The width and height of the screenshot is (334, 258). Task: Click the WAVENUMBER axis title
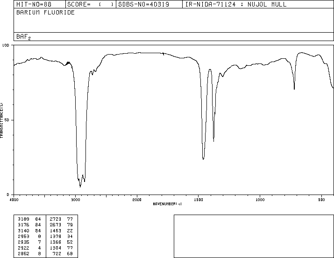167,204
